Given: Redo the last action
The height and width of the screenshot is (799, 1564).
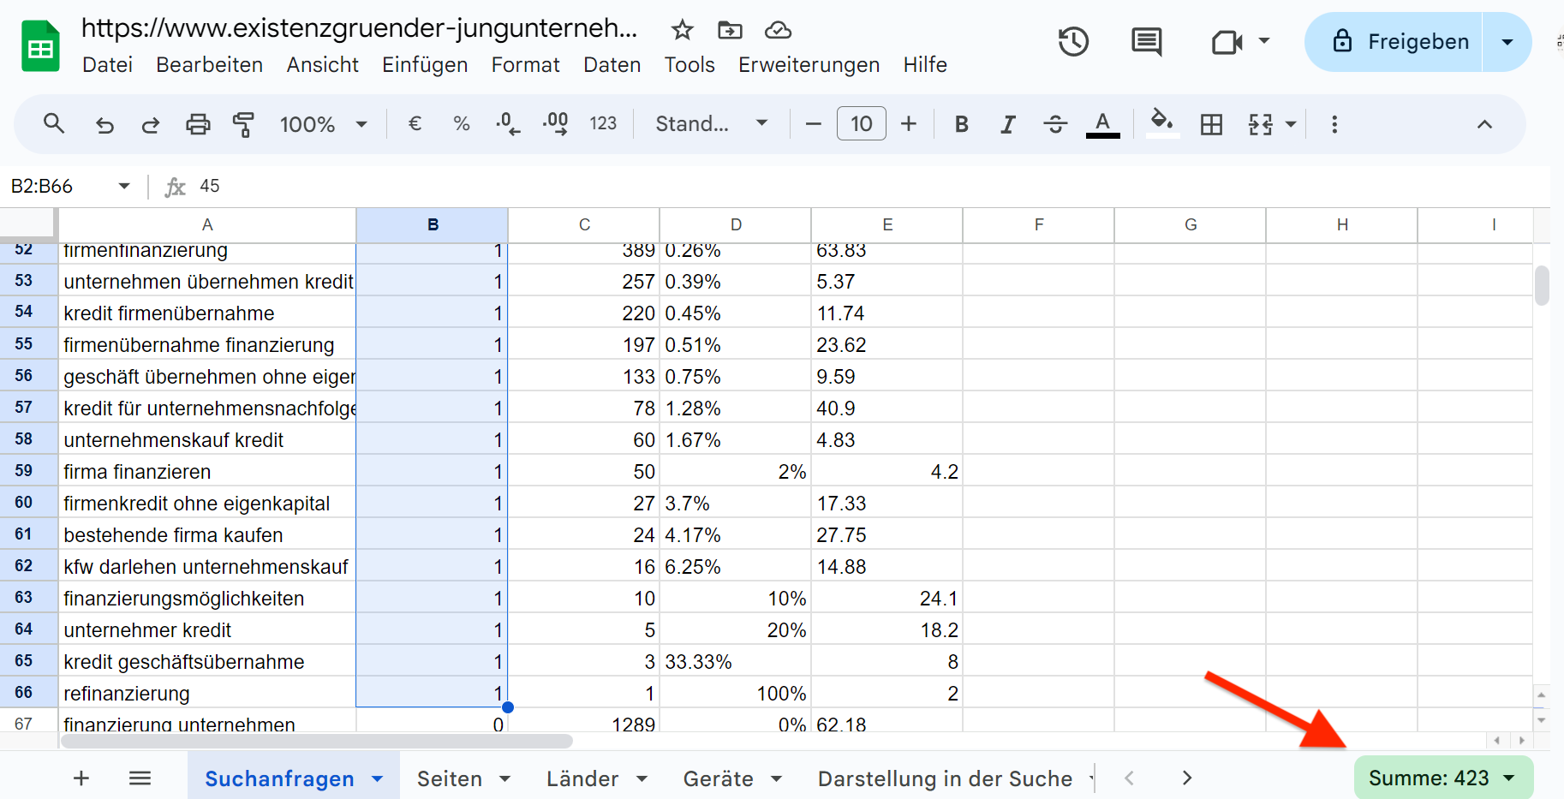Looking at the screenshot, I should (151, 125).
